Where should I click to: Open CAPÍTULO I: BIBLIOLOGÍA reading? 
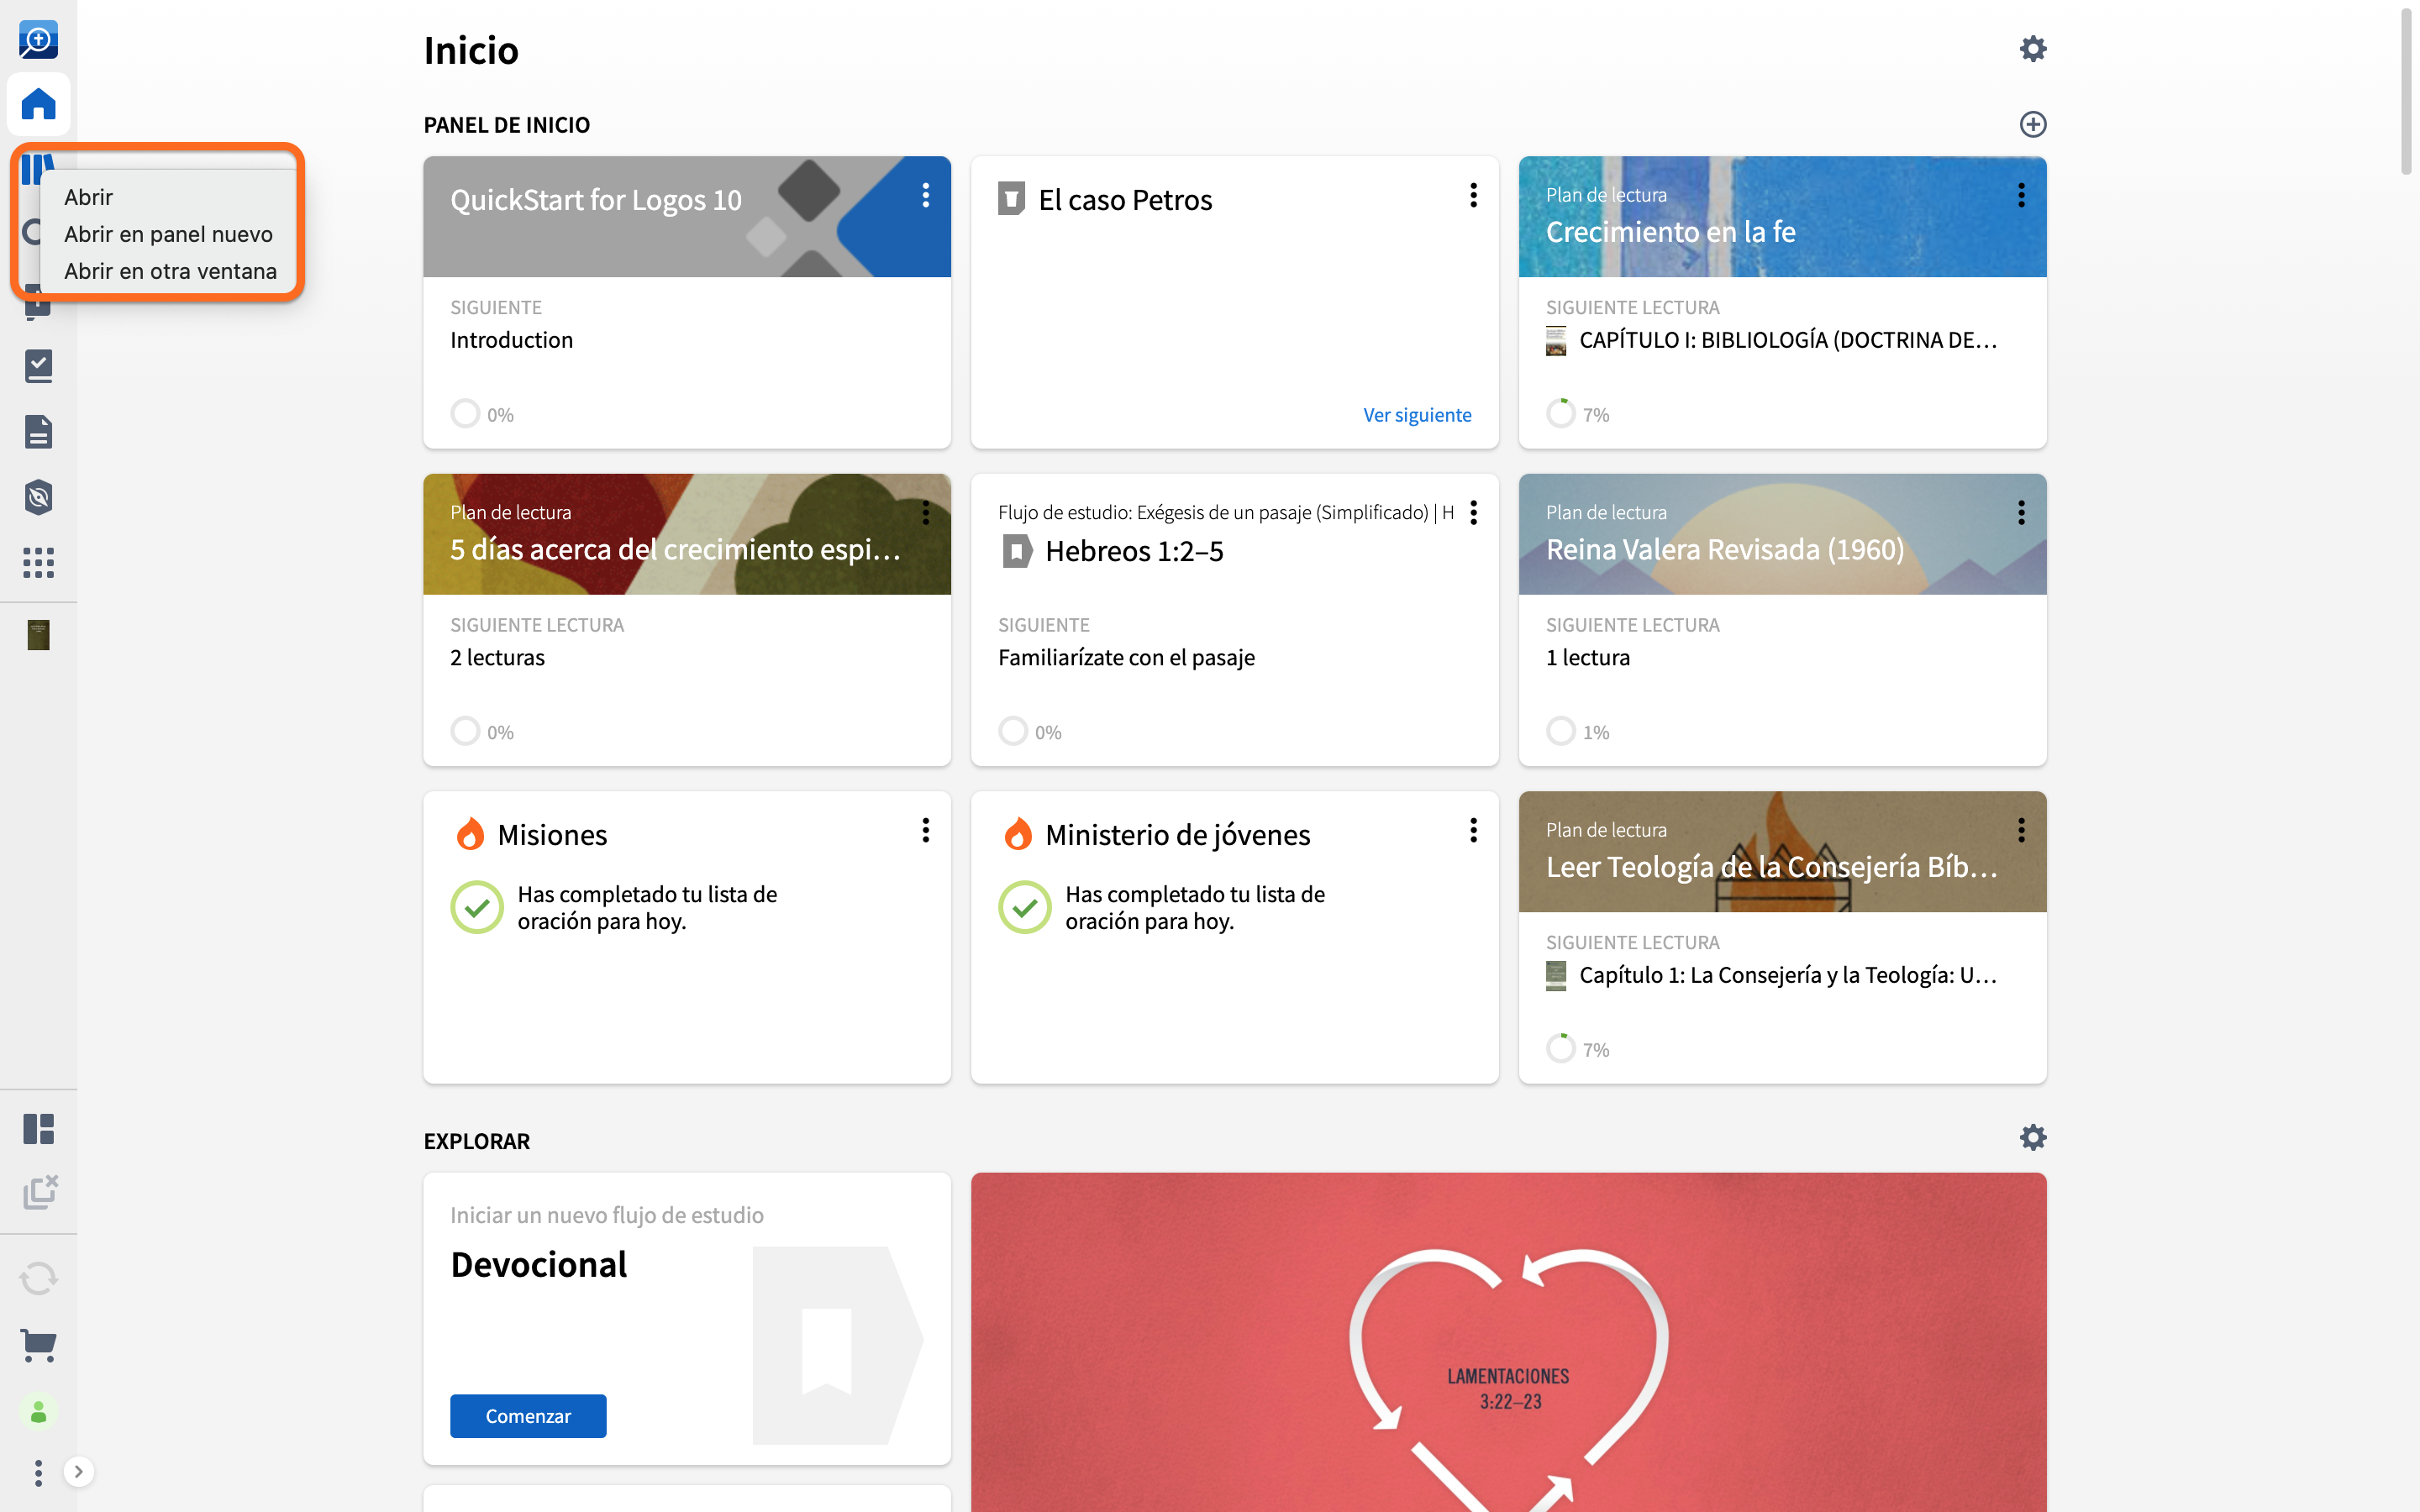(x=1787, y=340)
